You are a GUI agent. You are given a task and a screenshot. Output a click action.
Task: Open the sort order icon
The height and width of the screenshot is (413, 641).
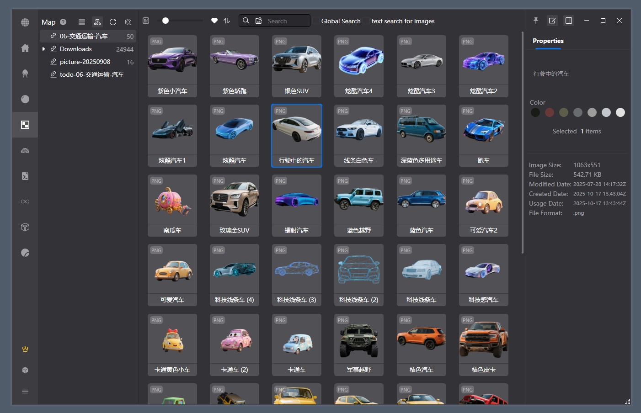[x=227, y=21]
